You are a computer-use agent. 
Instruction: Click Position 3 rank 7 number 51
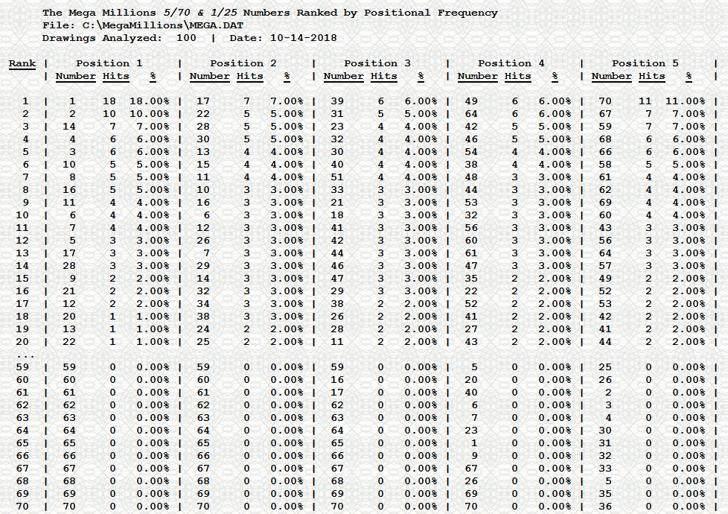[337, 177]
